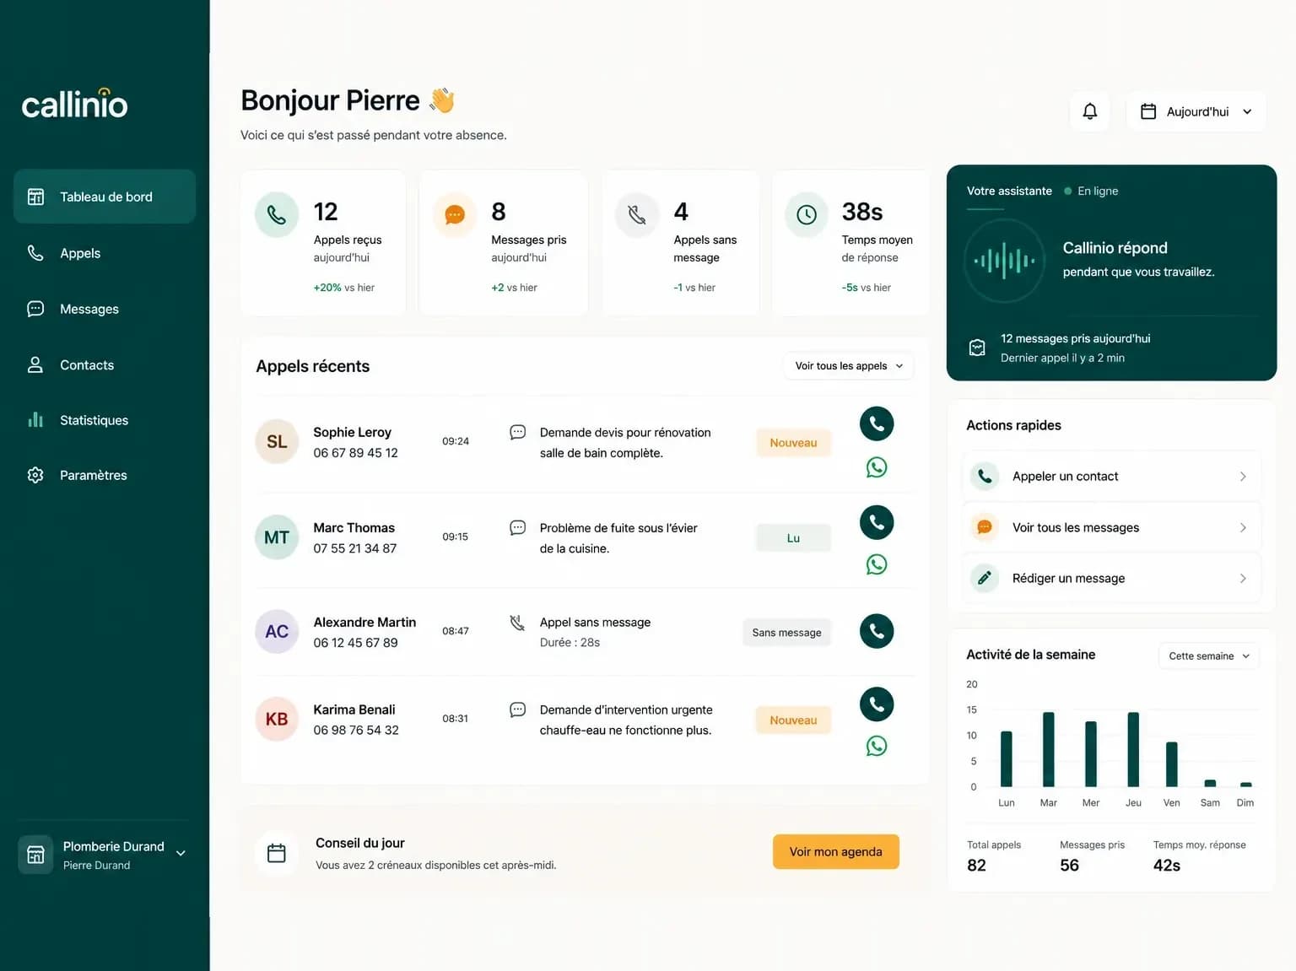Open WhatsApp for Marc Thomas

877,564
